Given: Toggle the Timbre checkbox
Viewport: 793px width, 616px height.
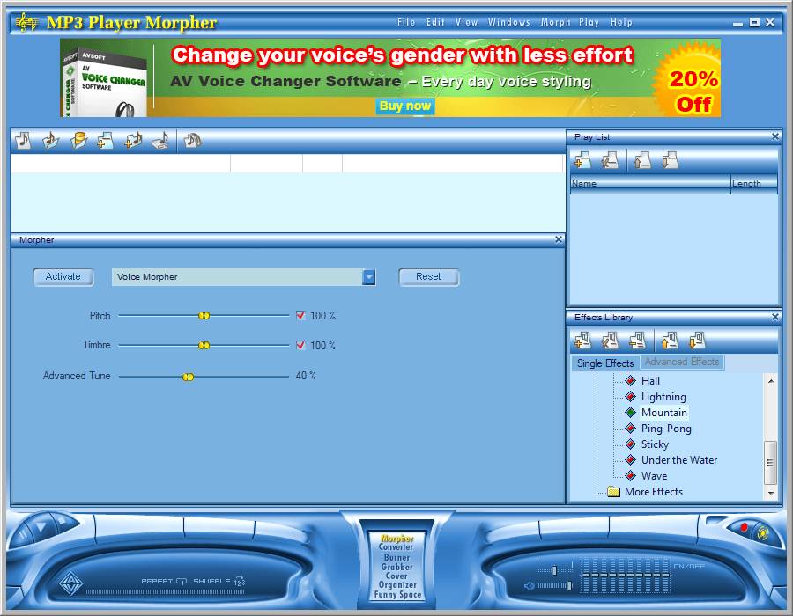Looking at the screenshot, I should 300,345.
